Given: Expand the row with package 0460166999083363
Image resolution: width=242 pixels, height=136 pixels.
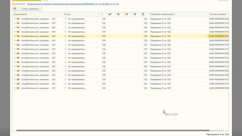Looking at the screenshot, I should pyautogui.click(x=15, y=19).
